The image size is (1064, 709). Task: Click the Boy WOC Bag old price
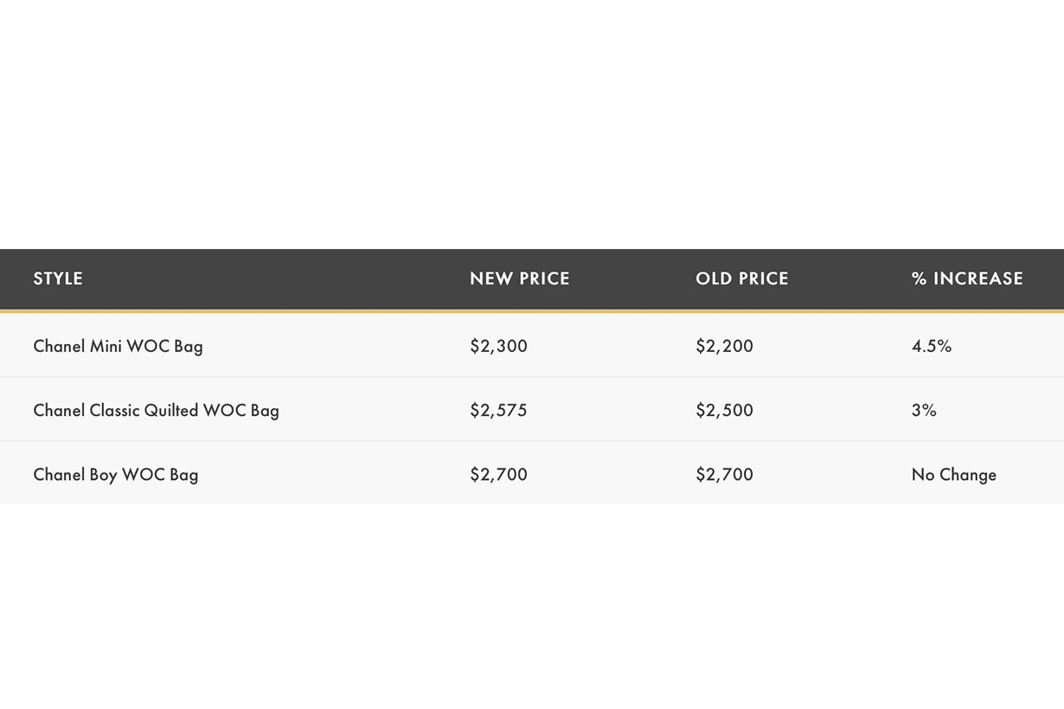coord(724,475)
